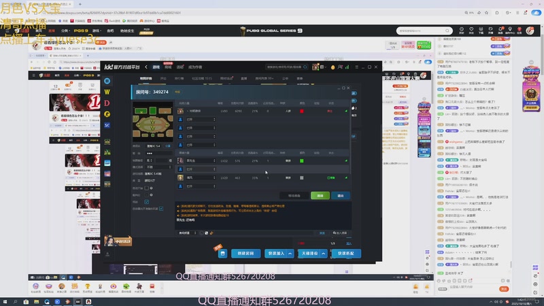Click the follow heart icon in Douyu header
This screenshot has width=544, height=306.
(x=471, y=31)
